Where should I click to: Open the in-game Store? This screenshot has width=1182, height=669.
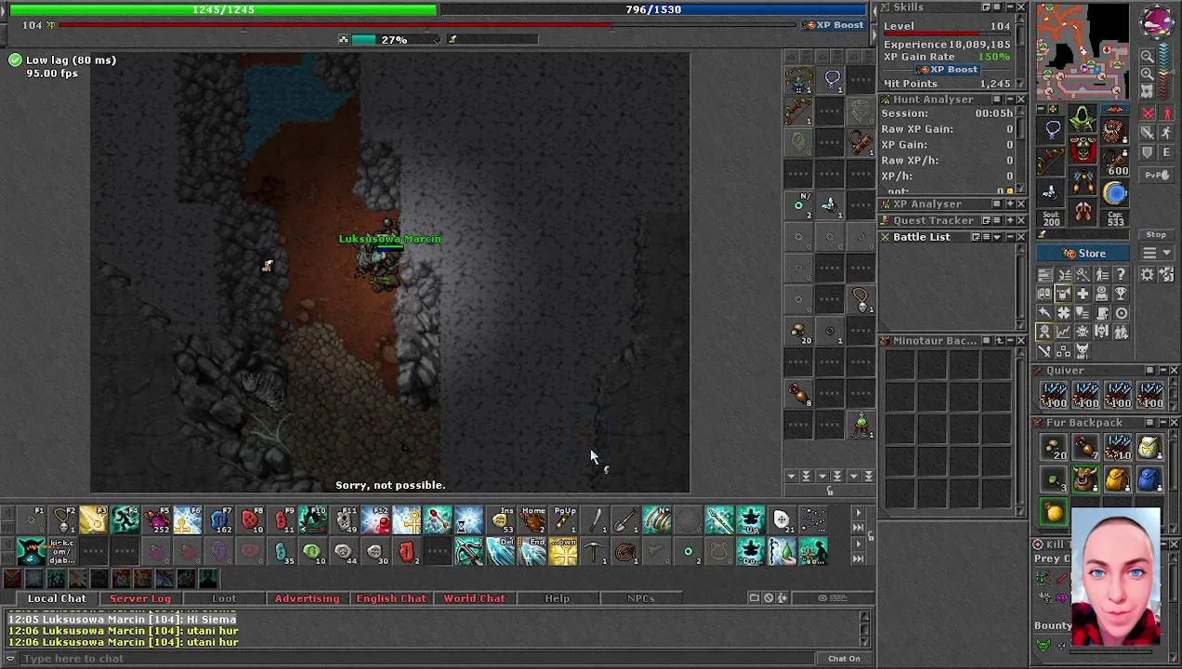(1084, 254)
